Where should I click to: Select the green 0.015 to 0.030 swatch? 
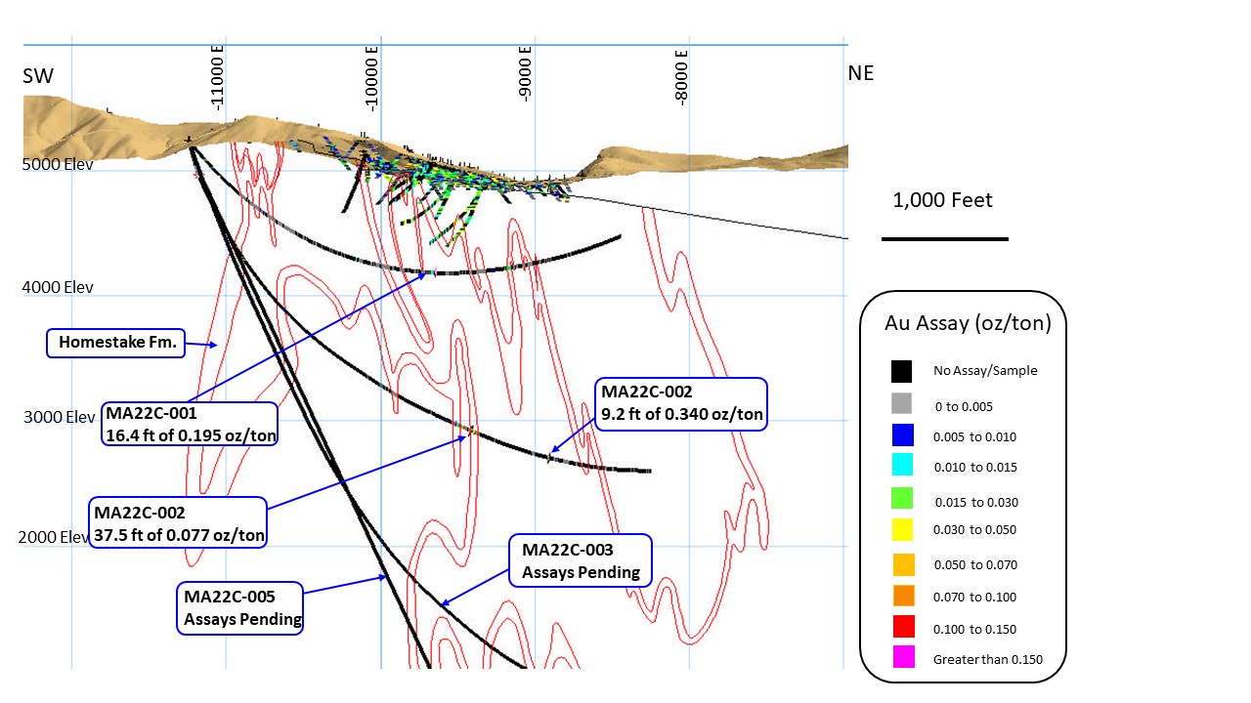coord(901,498)
